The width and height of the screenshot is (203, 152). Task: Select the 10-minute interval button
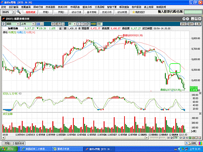85,24
